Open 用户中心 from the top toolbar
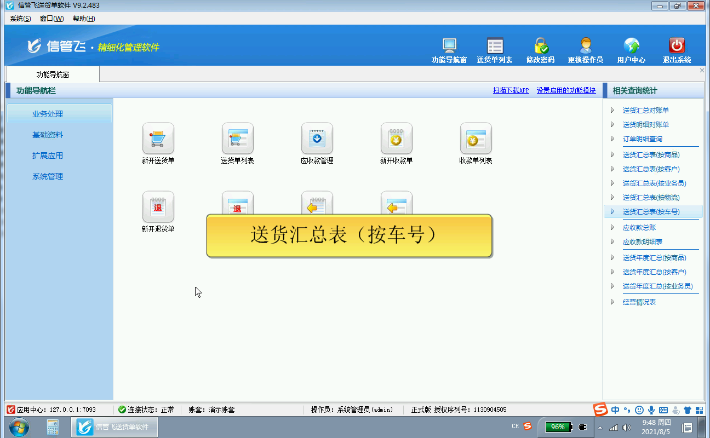710x438 pixels. [x=631, y=46]
